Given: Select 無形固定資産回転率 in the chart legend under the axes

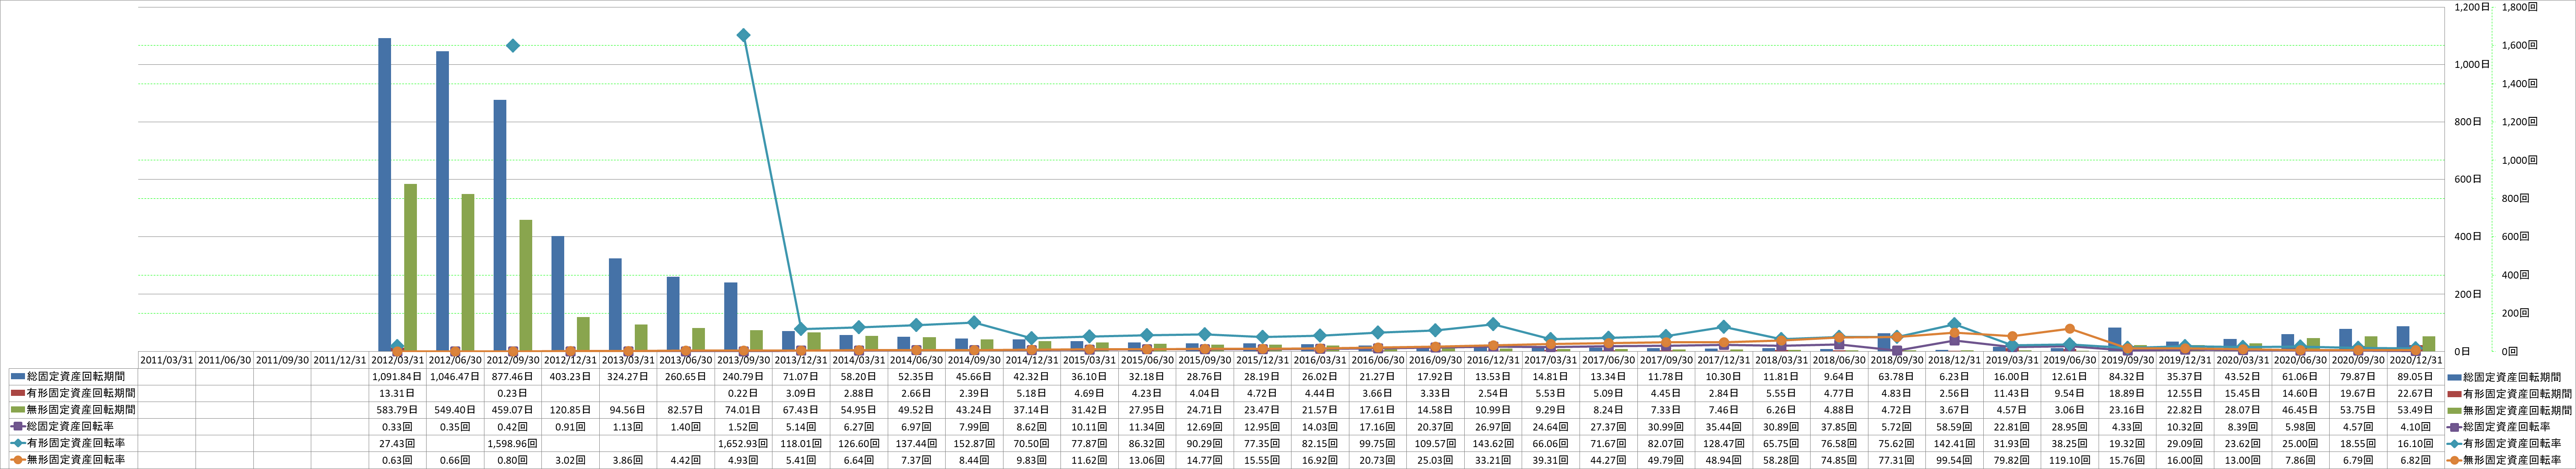Looking at the screenshot, I should tap(2504, 460).
